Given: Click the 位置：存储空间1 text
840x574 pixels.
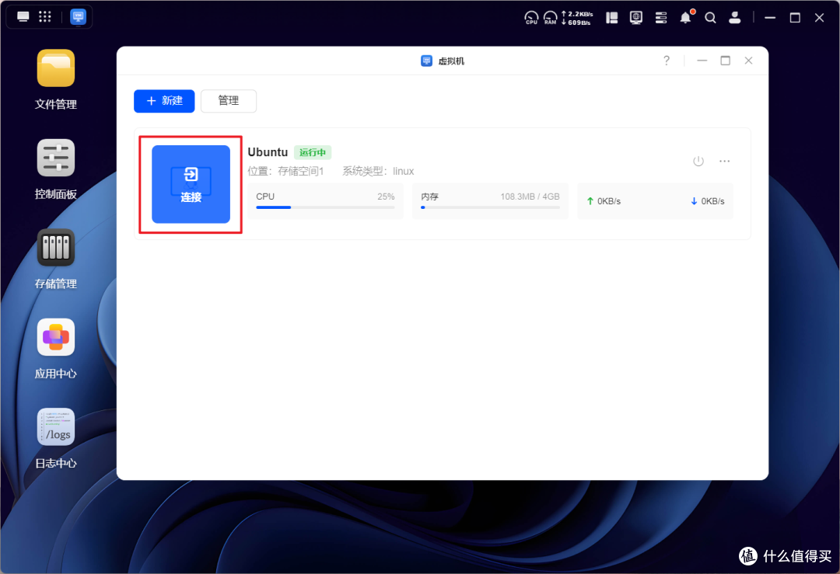Looking at the screenshot, I should 285,171.
